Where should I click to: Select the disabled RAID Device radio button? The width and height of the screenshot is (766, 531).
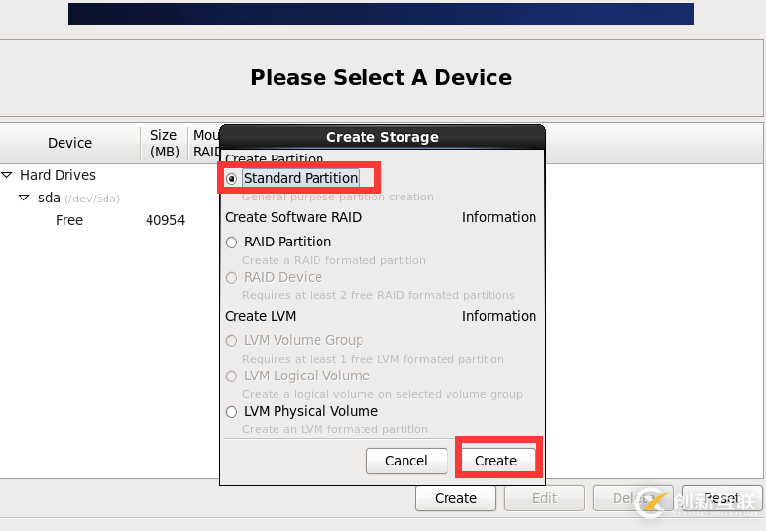(x=232, y=278)
